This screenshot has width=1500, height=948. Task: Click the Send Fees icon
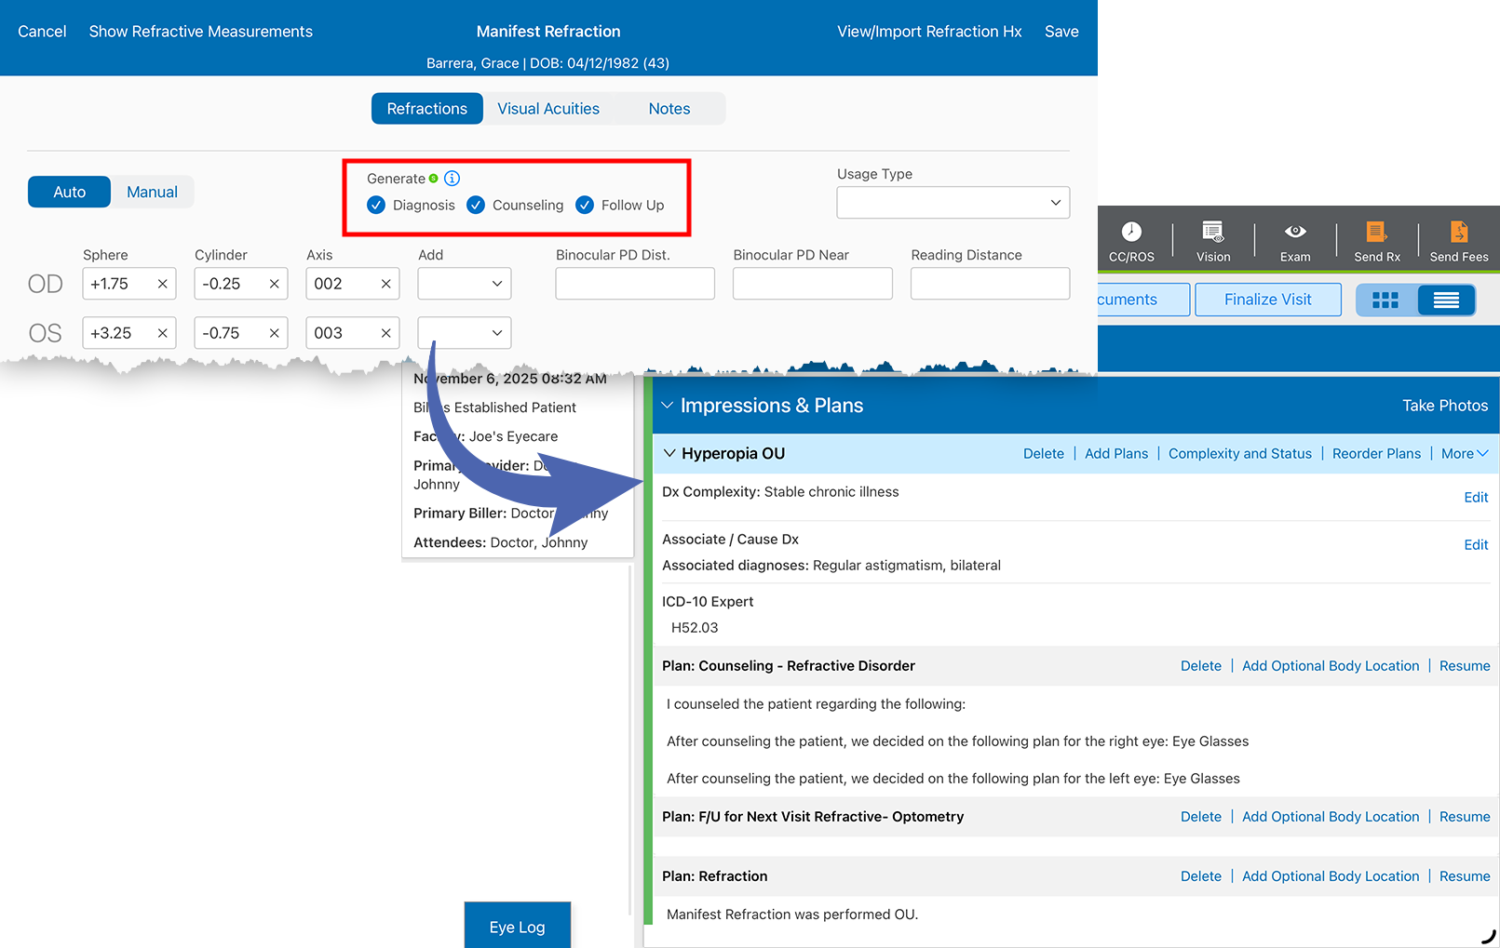[x=1458, y=233]
